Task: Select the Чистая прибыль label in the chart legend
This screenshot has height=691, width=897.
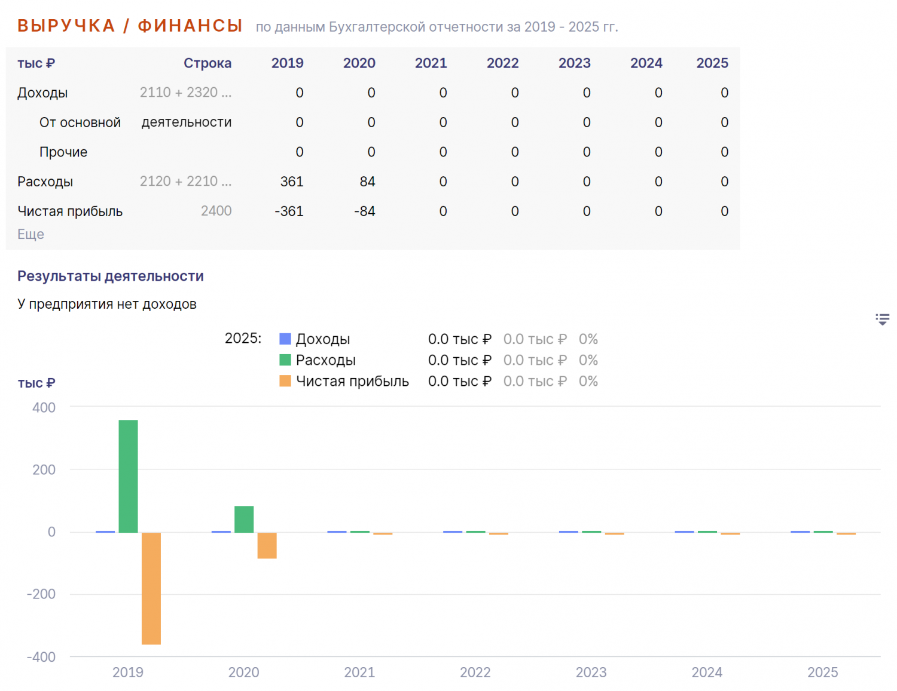Action: click(352, 381)
